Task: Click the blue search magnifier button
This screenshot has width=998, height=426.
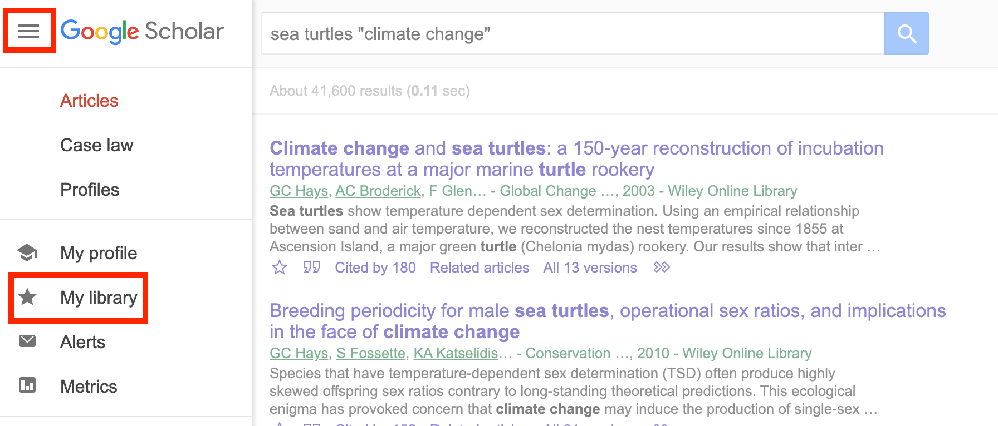Action: (x=906, y=34)
